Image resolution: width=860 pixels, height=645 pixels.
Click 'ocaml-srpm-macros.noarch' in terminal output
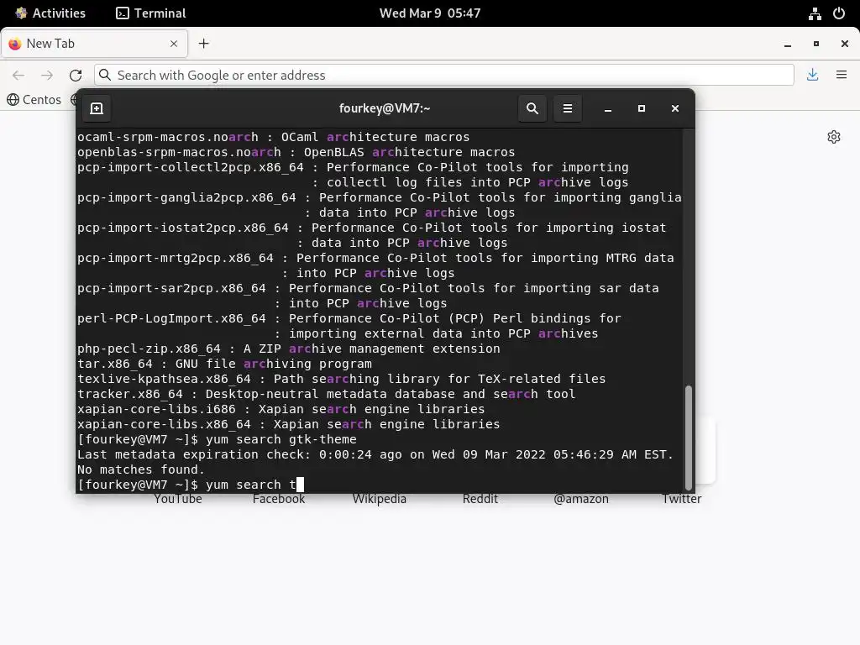pos(168,137)
